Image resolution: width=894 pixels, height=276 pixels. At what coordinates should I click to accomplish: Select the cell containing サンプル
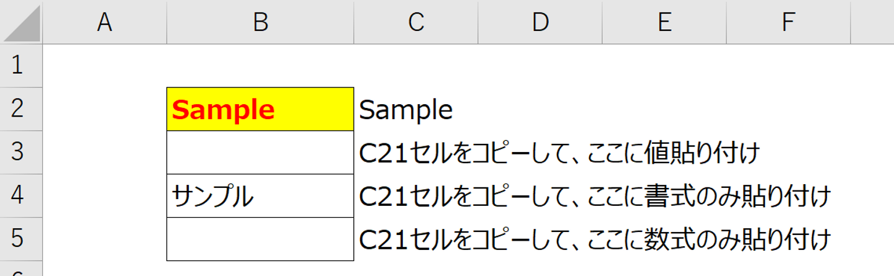coord(261,196)
